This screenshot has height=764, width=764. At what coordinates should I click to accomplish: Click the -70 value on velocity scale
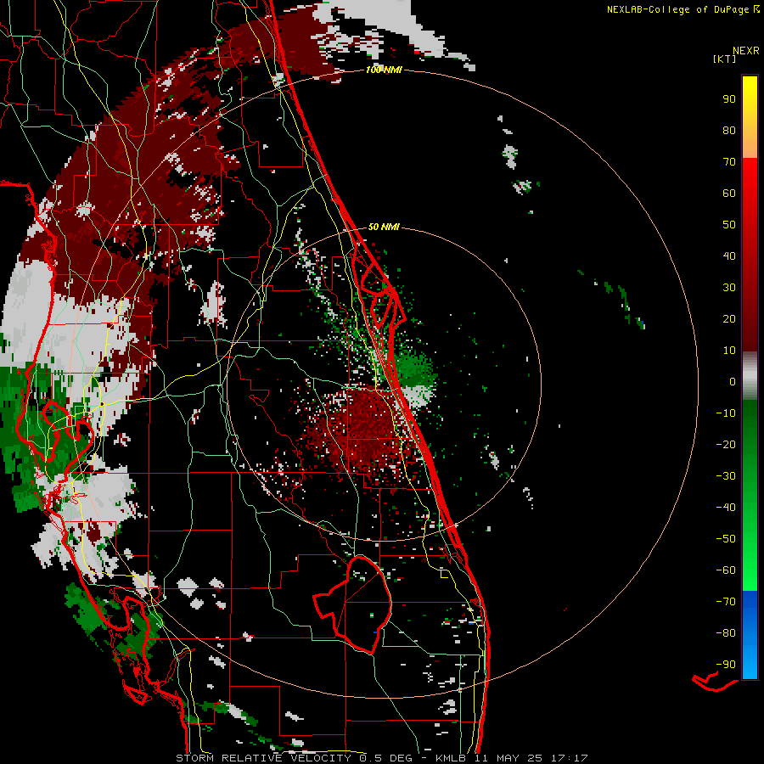point(726,602)
